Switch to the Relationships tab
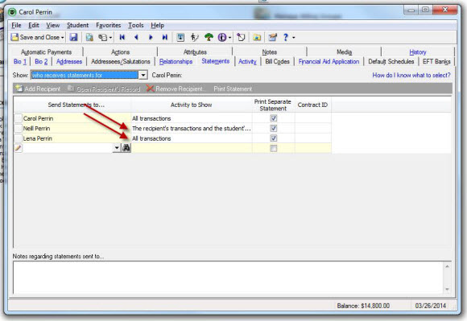467x321 pixels. (x=176, y=62)
